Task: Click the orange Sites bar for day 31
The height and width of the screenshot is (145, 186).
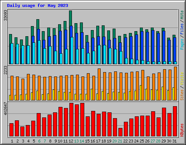Action: [x=175, y=83]
